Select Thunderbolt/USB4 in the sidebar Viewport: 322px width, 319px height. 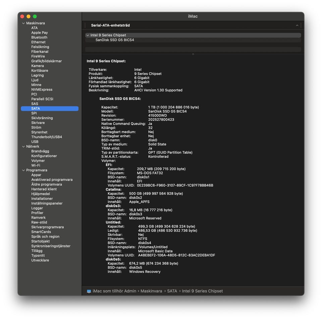(x=46, y=137)
